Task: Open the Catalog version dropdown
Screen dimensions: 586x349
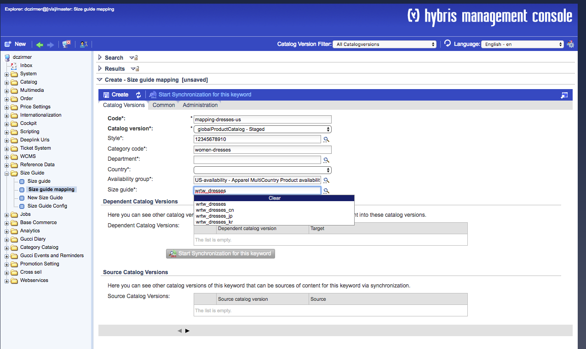Action: [263, 129]
